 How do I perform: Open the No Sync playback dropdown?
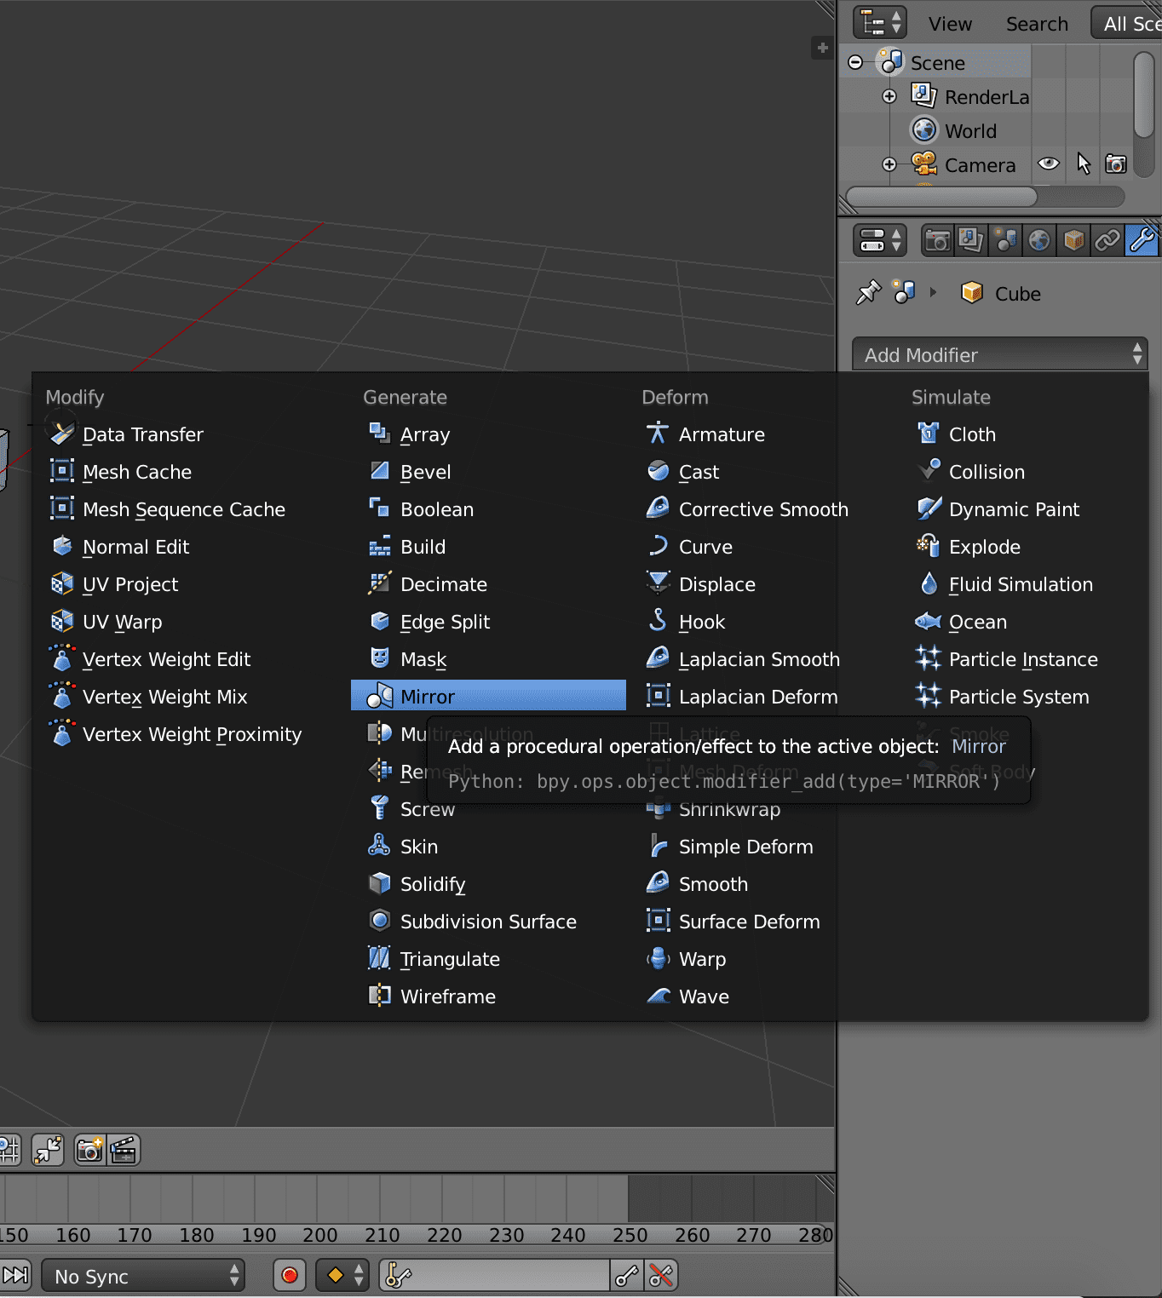pos(143,1276)
